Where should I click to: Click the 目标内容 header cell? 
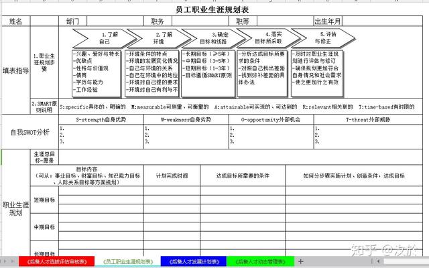click(x=87, y=176)
